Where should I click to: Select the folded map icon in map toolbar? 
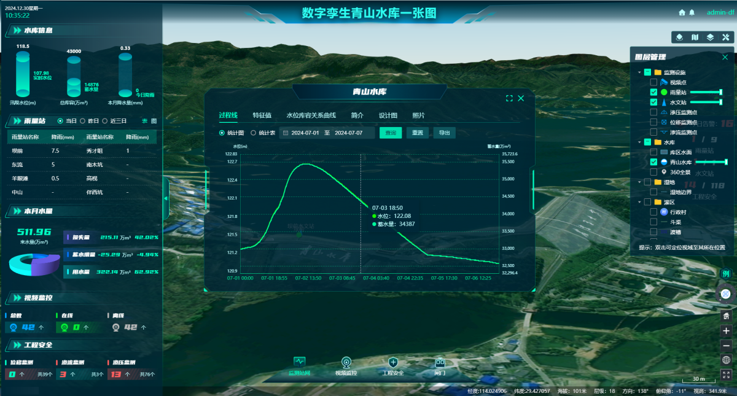(695, 37)
